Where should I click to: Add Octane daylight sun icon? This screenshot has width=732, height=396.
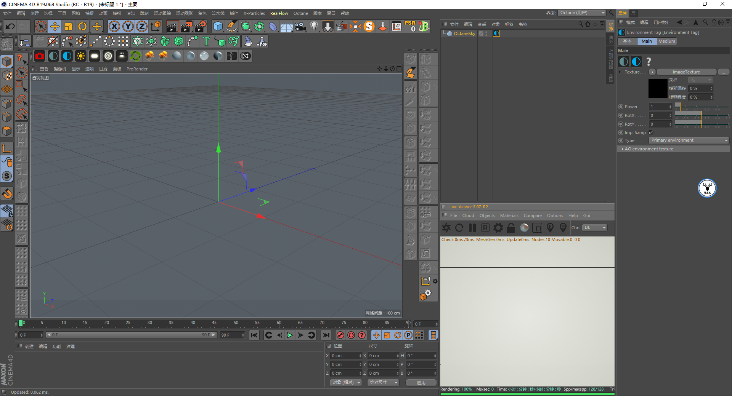[81, 56]
